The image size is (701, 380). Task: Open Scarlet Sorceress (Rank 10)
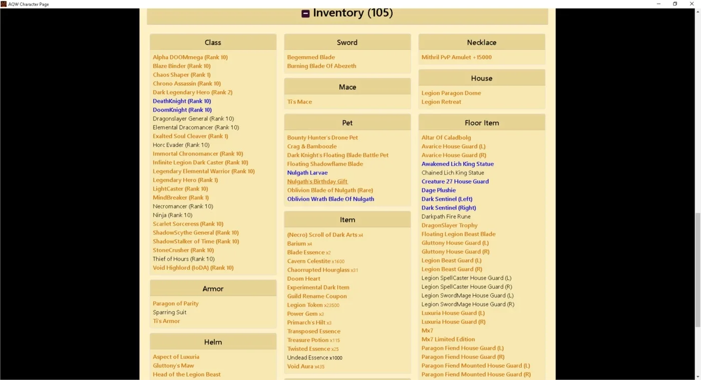(x=188, y=224)
